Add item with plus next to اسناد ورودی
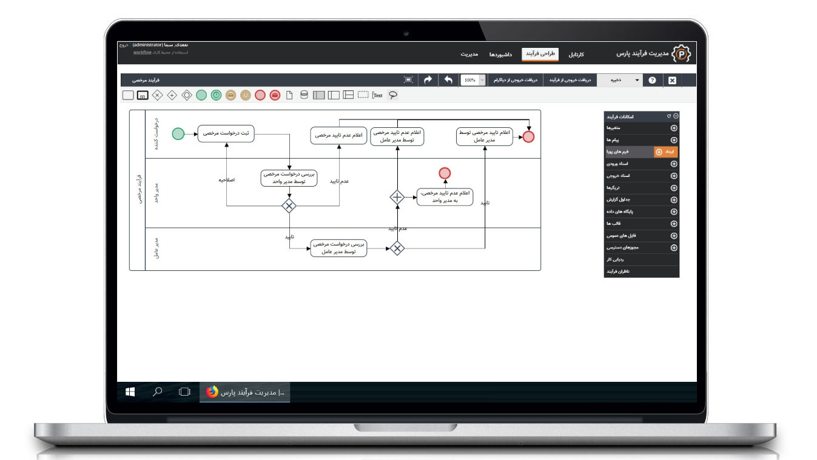Viewport: 817px width, 460px height. pyautogui.click(x=674, y=164)
